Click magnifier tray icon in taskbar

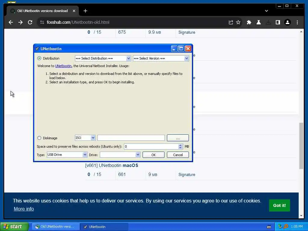pos(286,227)
